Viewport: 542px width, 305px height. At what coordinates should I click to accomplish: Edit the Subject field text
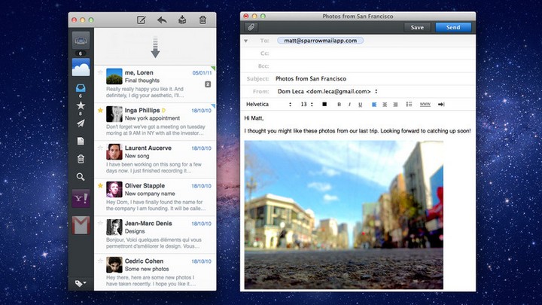(373, 79)
